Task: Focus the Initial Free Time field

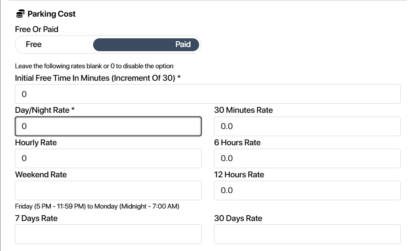Action: (x=207, y=94)
